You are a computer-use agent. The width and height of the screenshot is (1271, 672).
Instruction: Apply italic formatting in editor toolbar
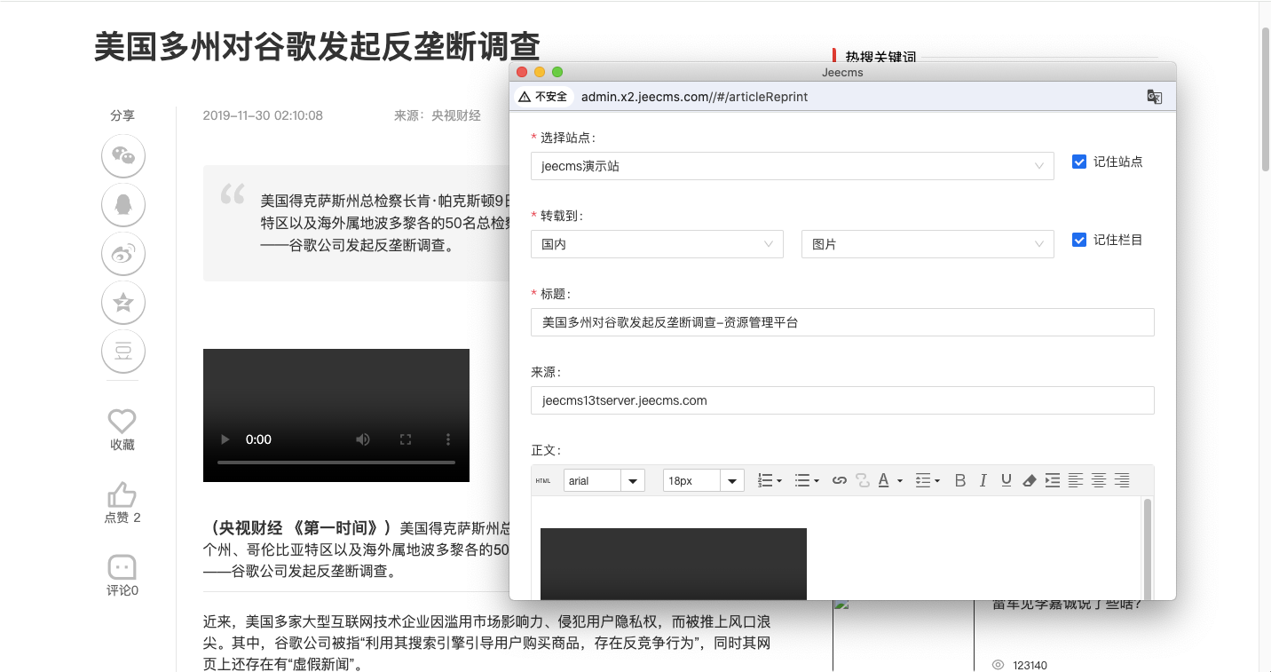[x=983, y=480]
